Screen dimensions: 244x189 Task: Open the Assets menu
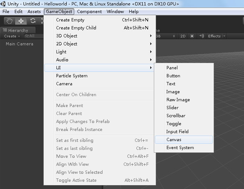pyautogui.click(x=34, y=12)
